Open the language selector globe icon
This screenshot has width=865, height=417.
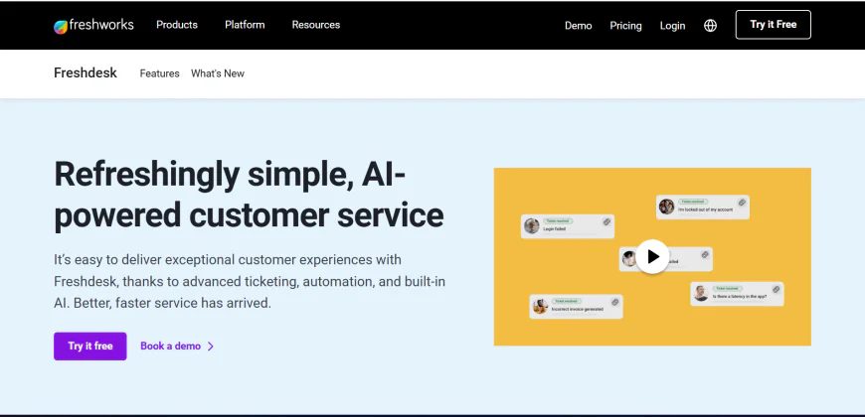711,26
